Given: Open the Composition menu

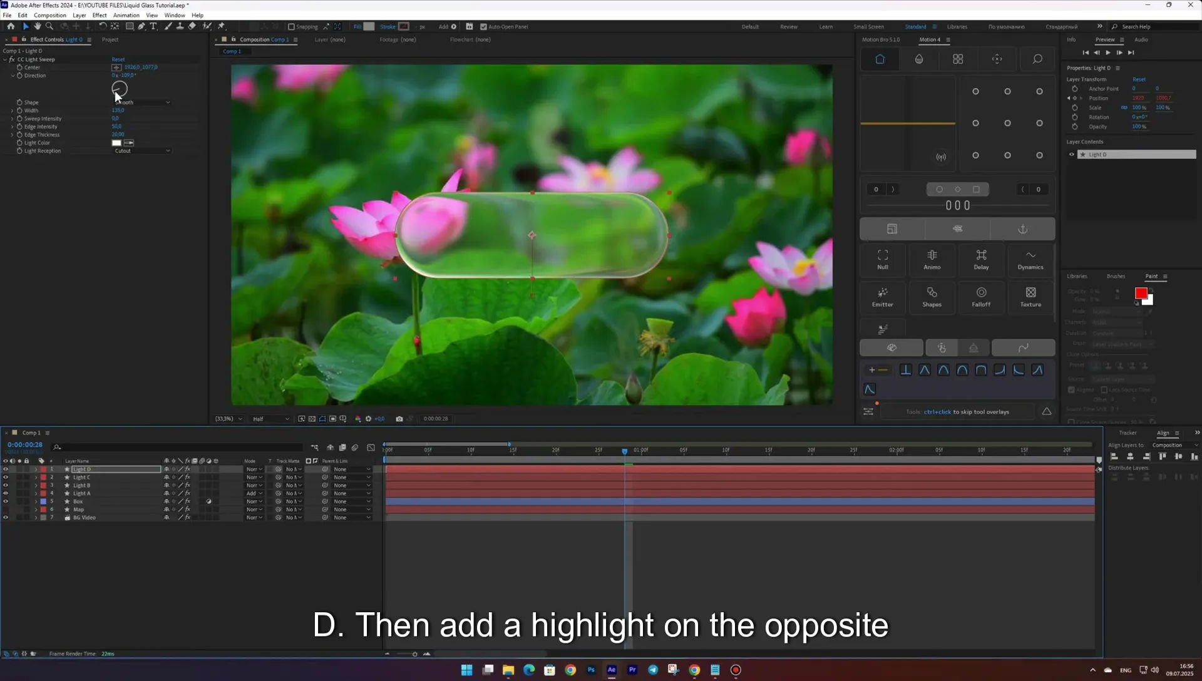Looking at the screenshot, I should pyautogui.click(x=50, y=15).
